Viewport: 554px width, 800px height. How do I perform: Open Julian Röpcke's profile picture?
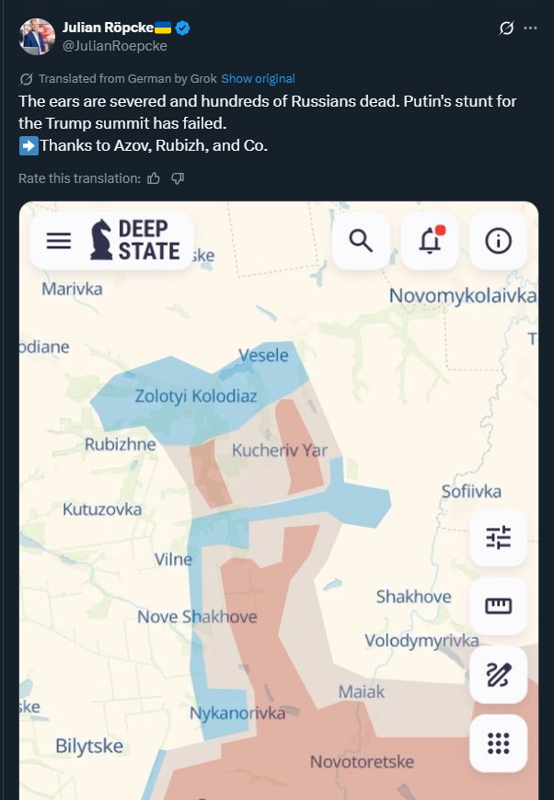pos(37,37)
